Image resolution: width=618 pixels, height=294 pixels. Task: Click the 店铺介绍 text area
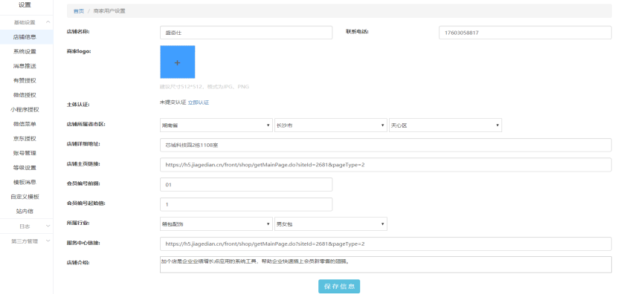pos(386,264)
